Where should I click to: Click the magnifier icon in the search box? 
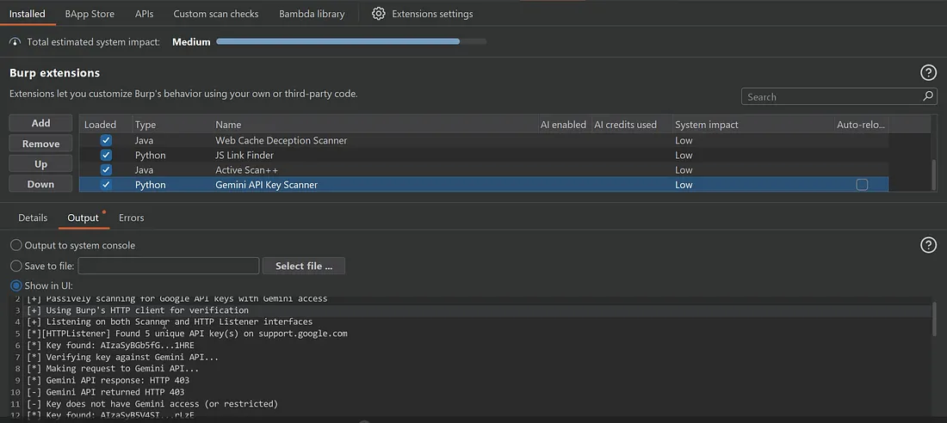(928, 96)
